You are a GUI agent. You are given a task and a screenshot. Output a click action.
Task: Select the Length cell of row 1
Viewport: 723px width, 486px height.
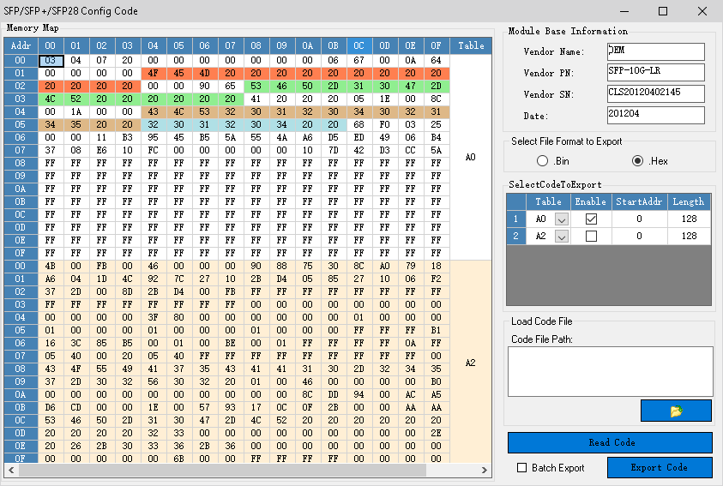687,219
